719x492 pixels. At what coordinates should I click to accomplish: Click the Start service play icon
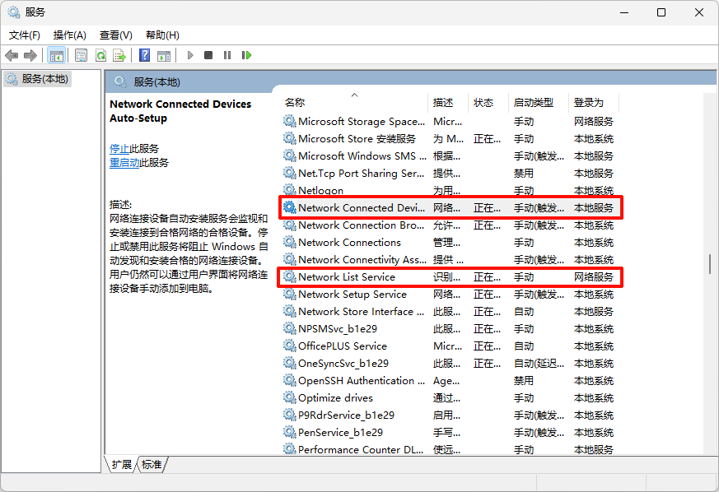tap(189, 55)
